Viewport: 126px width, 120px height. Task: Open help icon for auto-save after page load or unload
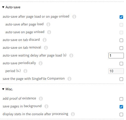[x=74, y=17]
